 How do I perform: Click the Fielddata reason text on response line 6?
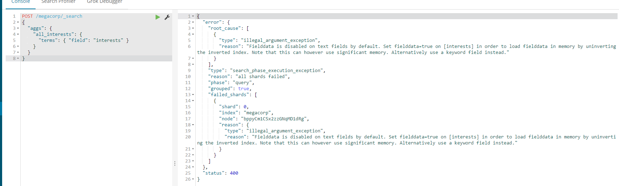click(x=407, y=49)
